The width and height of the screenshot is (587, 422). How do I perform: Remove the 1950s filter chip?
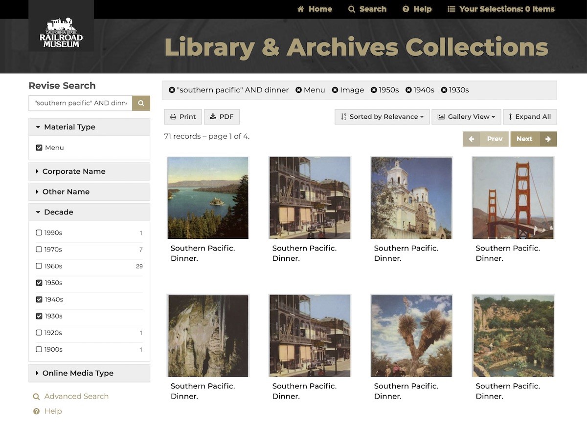pyautogui.click(x=374, y=90)
